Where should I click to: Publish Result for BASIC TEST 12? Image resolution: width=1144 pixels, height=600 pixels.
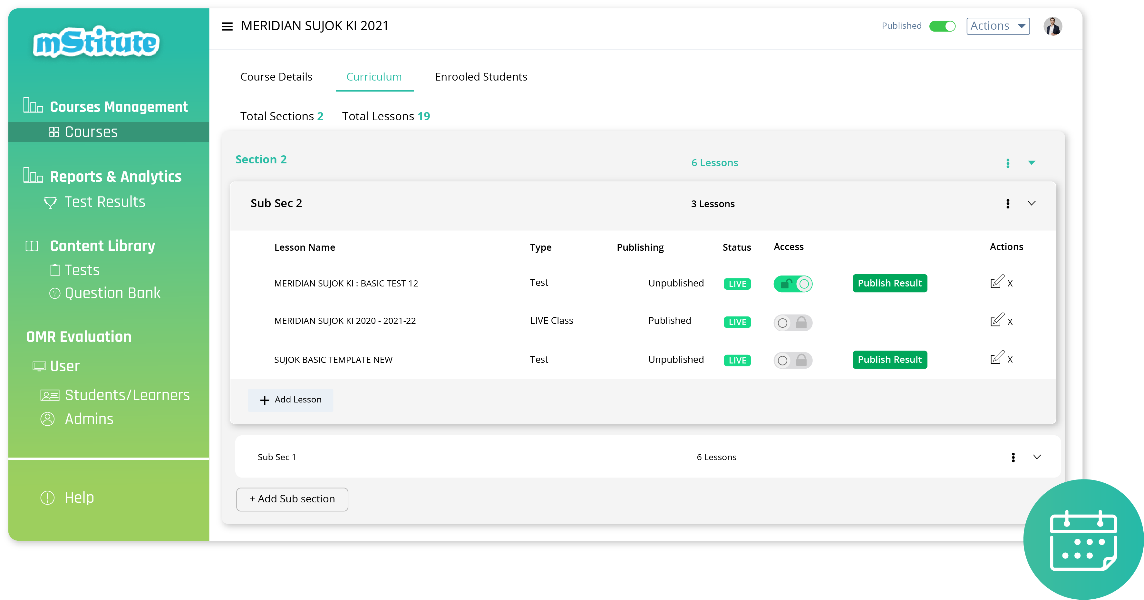tap(889, 283)
